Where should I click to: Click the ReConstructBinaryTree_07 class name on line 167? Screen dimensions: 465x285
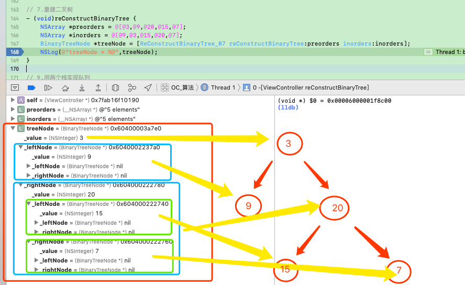pos(182,43)
